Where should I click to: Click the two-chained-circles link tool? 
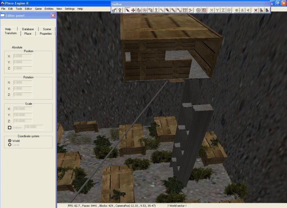coord(173,10)
